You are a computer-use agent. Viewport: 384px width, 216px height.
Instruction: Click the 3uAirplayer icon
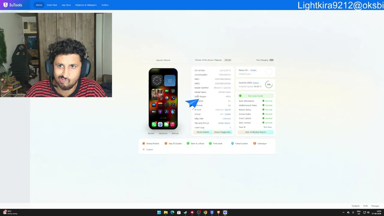(255, 143)
